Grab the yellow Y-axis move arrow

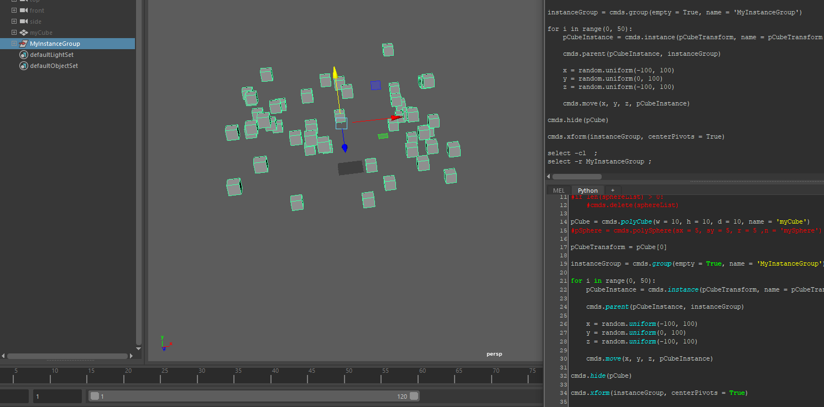(x=335, y=72)
